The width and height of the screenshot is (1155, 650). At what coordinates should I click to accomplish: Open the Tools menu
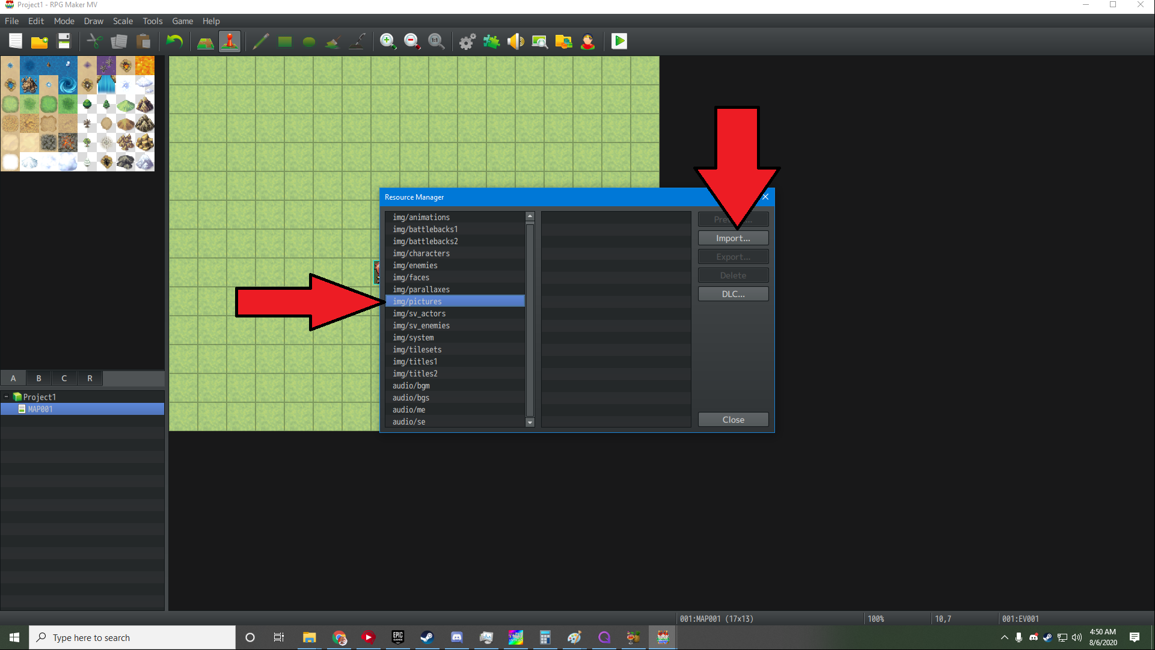tap(152, 21)
